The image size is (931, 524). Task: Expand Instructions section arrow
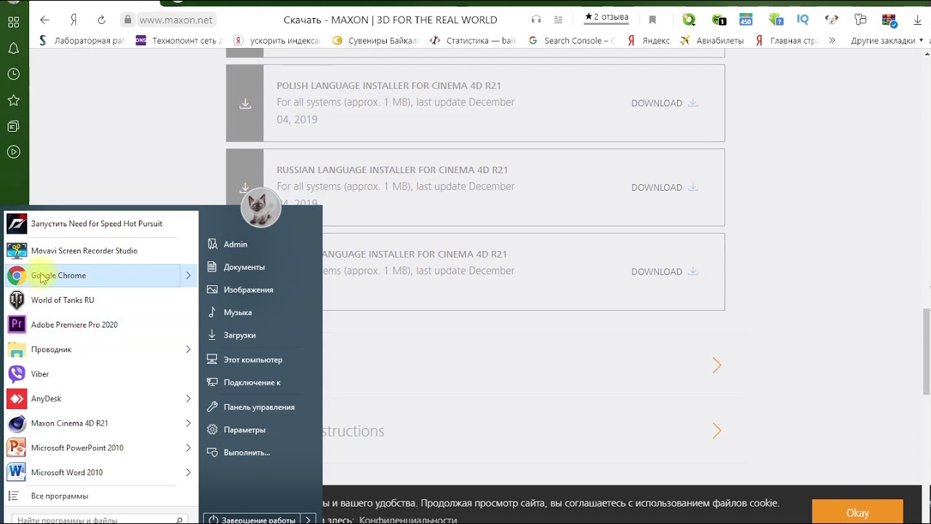coord(717,432)
